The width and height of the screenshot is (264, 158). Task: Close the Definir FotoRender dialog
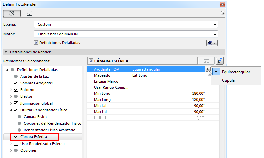click(x=222, y=4)
